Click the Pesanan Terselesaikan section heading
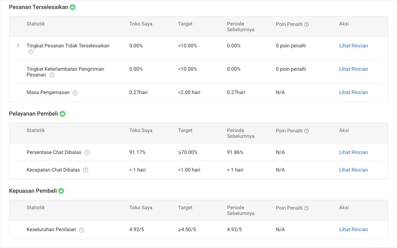The height and width of the screenshot is (248, 397). coord(38,7)
